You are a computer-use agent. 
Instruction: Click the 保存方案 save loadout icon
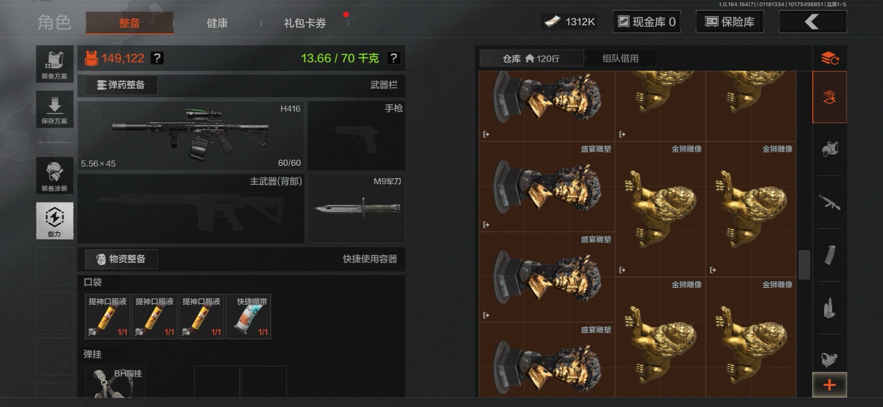[55, 109]
